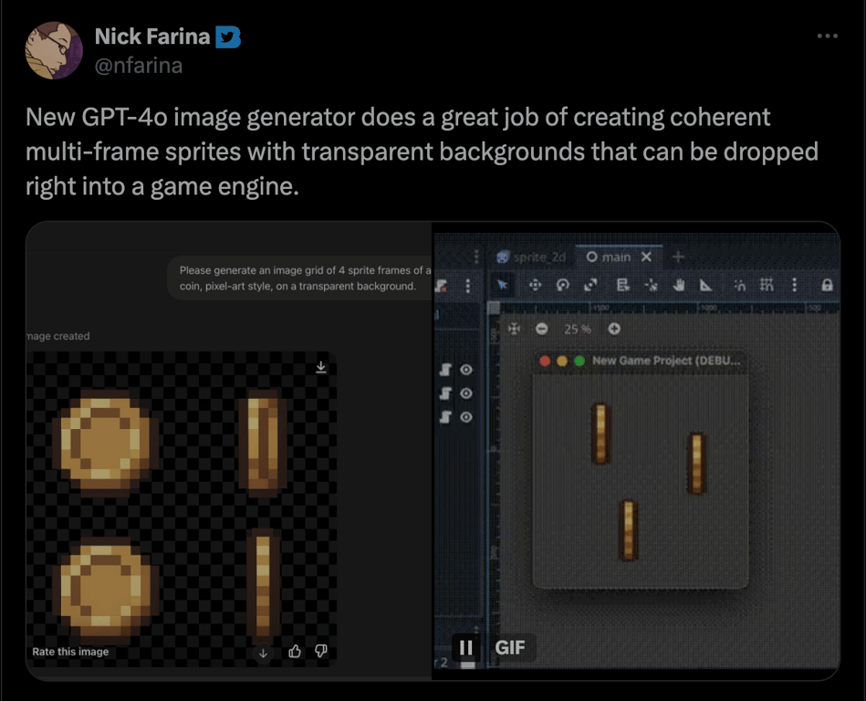This screenshot has width=866, height=701.
Task: Toggle visibility of the middle scene node
Action: click(x=466, y=393)
